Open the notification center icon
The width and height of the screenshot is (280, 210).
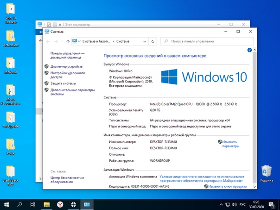point(272,204)
